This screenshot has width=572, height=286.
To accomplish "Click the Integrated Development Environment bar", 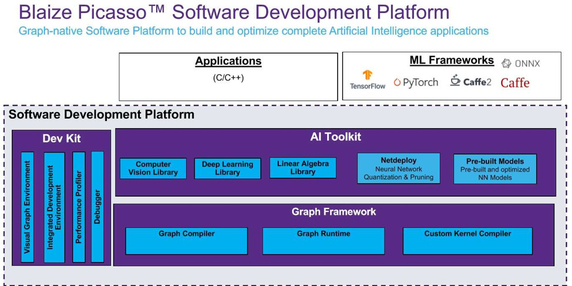I will point(55,207).
